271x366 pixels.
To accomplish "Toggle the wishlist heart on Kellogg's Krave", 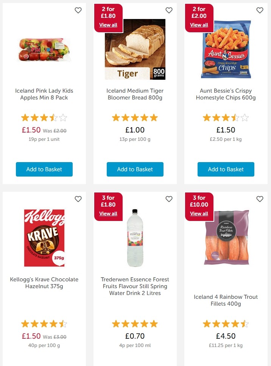I will [x=78, y=199].
